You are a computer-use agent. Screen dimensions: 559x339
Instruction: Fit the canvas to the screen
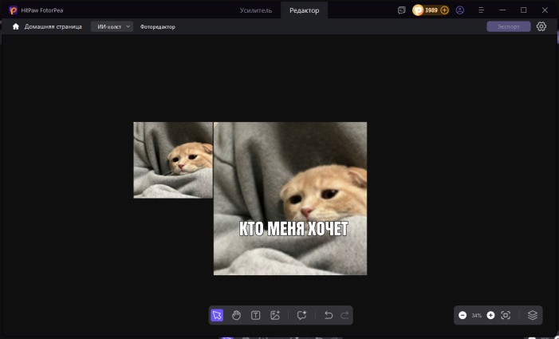[x=506, y=315]
